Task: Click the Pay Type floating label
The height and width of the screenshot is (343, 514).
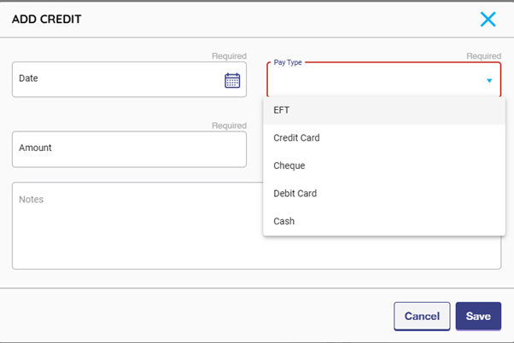Action: point(289,62)
